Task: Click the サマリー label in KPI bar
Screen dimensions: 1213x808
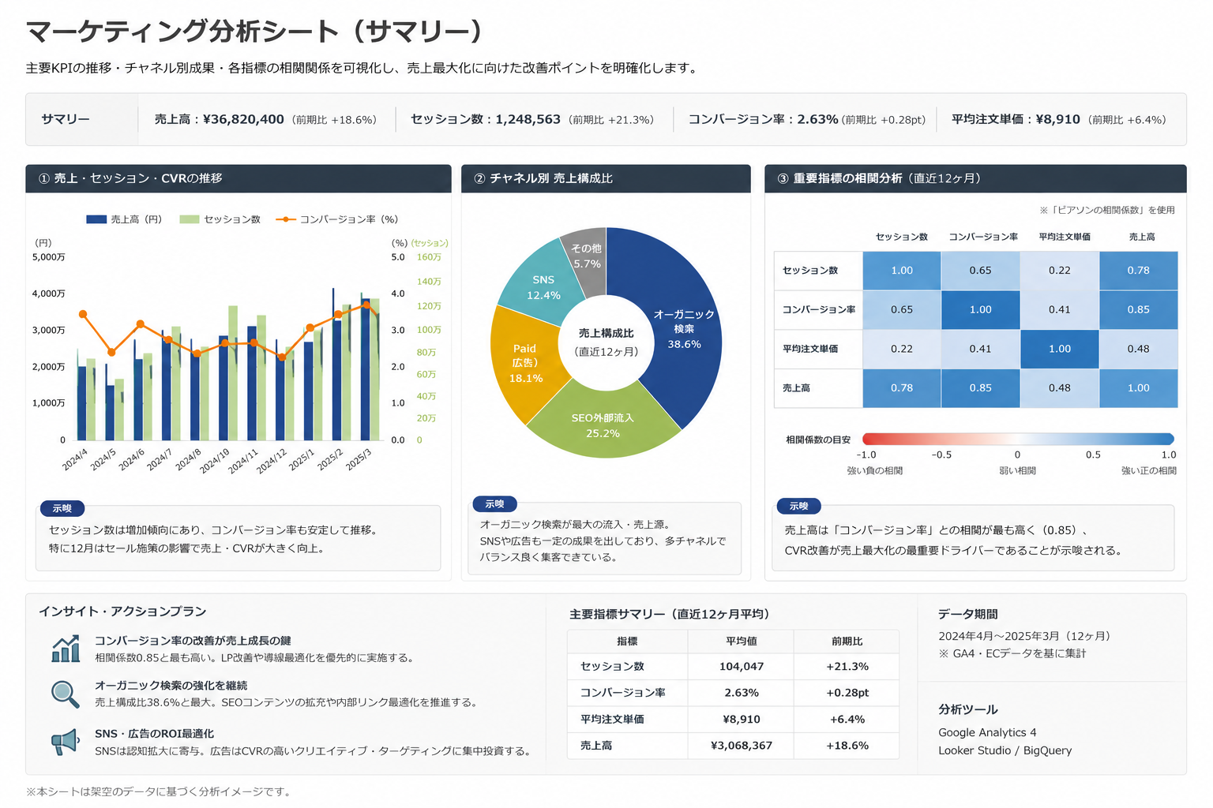Action: 66,119
